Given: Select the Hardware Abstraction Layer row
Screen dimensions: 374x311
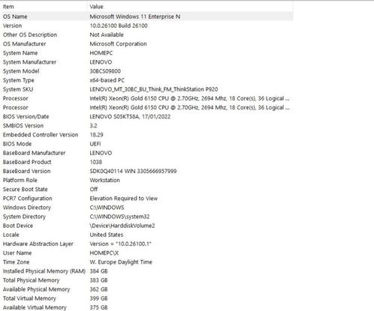Looking at the screenshot, I should (x=38, y=244).
